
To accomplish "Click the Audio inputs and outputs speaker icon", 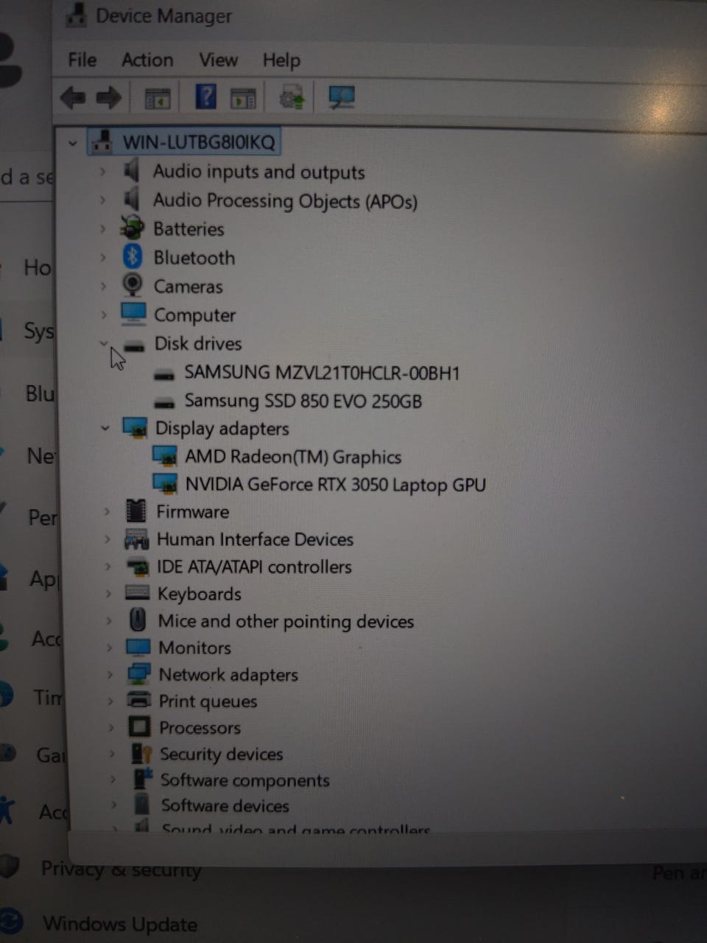I will coord(131,171).
